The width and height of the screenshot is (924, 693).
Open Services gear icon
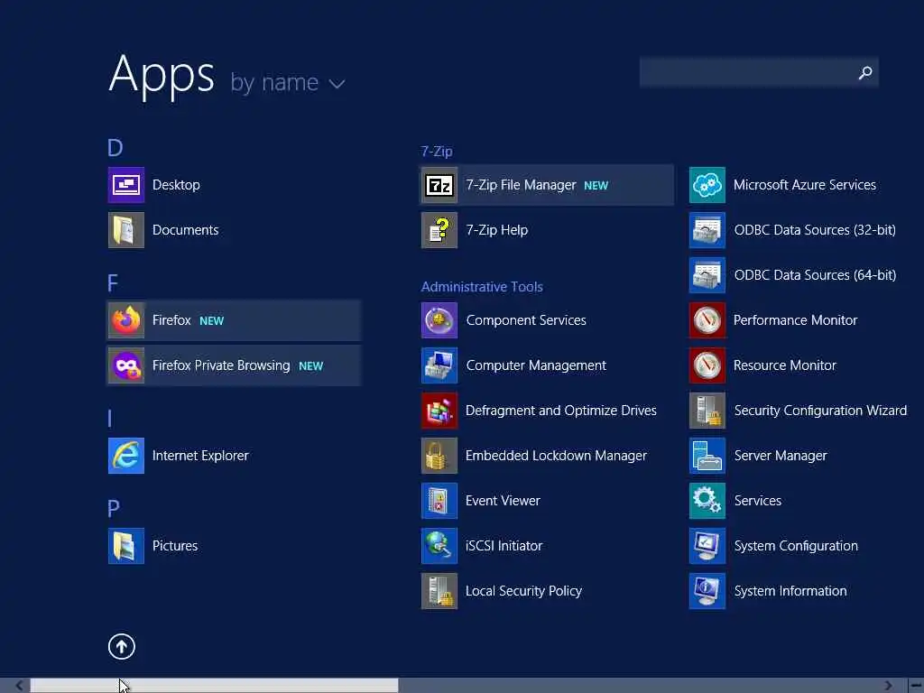707,501
